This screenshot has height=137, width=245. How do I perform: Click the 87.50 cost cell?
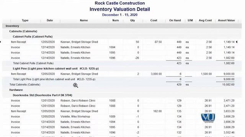pos(158,42)
